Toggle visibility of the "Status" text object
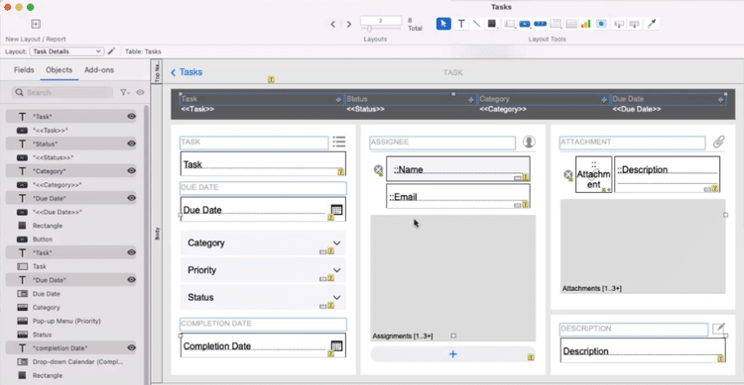This screenshot has width=744, height=385. pyautogui.click(x=131, y=144)
